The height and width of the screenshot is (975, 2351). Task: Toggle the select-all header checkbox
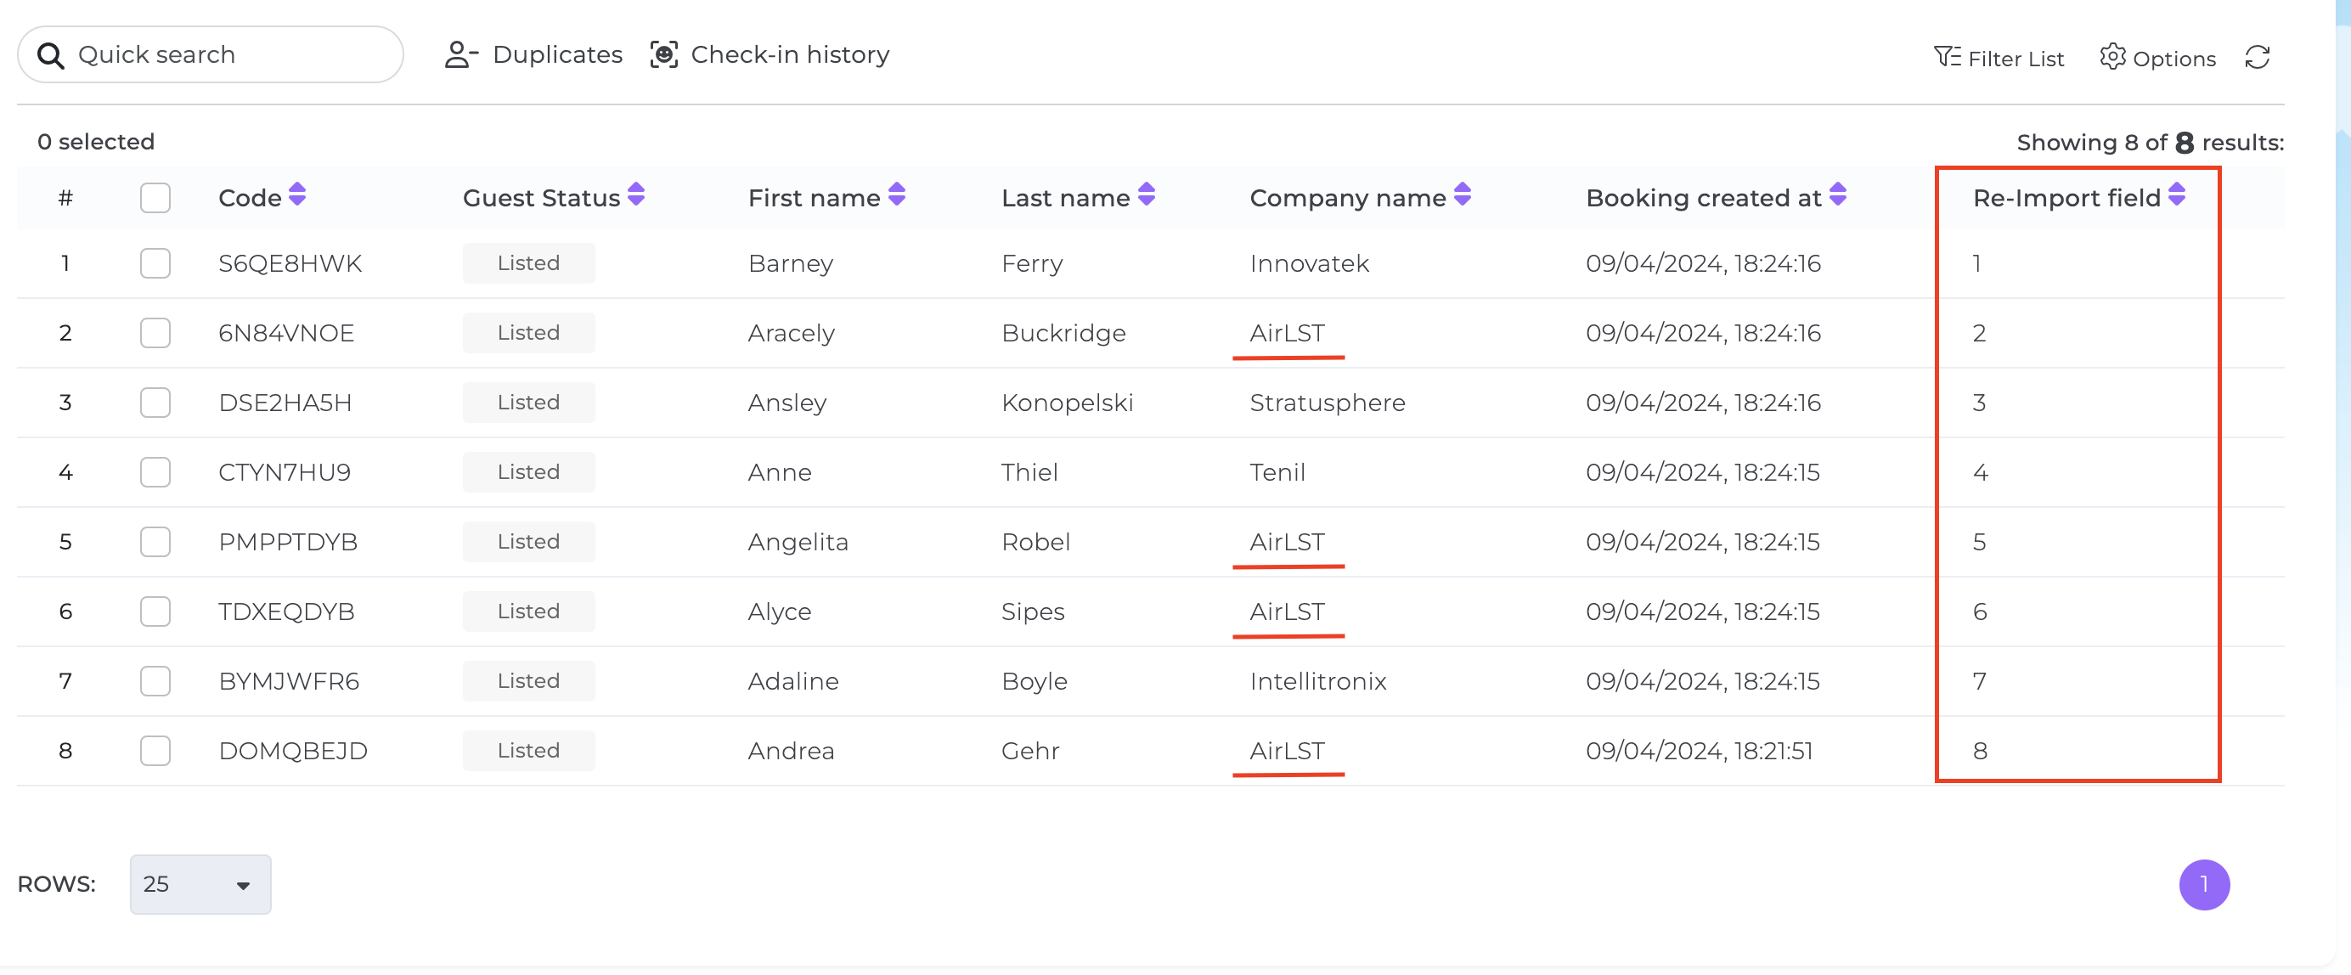click(x=155, y=198)
